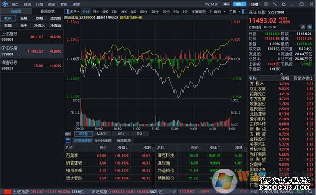
Task: Click the blue window icon left of bottom tabs
Action: pyautogui.click(x=68, y=140)
